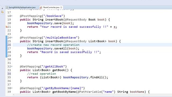Click the "/bookSave" mapping string
This screenshot has height=97, width=172.
53,16
